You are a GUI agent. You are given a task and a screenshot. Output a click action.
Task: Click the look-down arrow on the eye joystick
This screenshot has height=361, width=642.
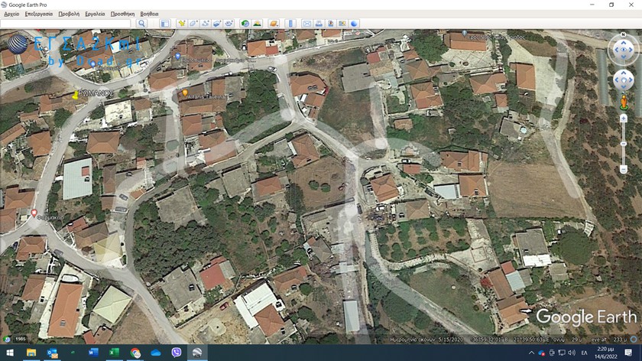[x=623, y=58]
